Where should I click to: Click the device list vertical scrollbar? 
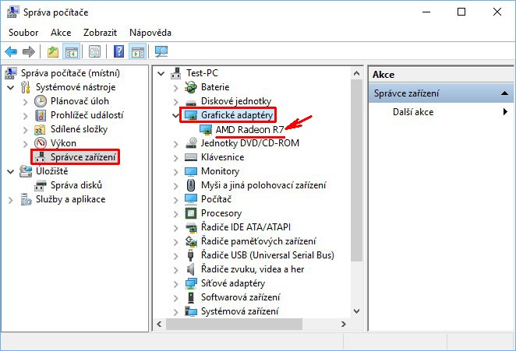pyautogui.click(x=356, y=195)
